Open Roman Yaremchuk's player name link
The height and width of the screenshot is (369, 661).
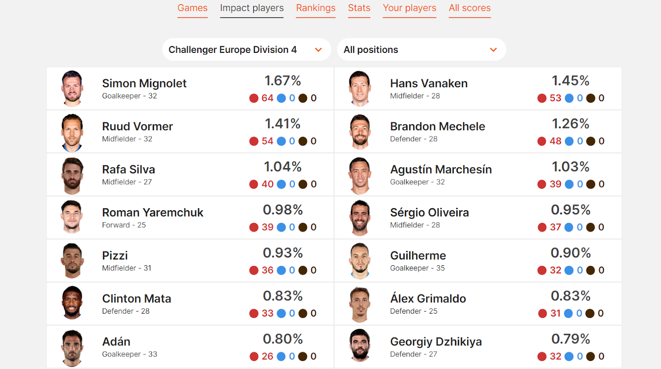coord(152,212)
